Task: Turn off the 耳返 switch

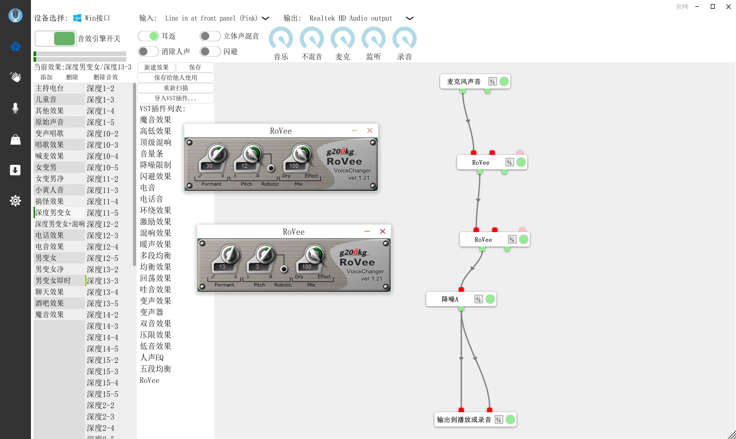Action: (148, 36)
